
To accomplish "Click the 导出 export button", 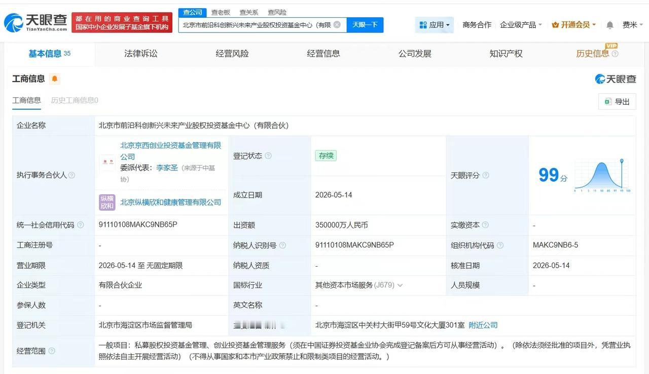I will pos(617,102).
